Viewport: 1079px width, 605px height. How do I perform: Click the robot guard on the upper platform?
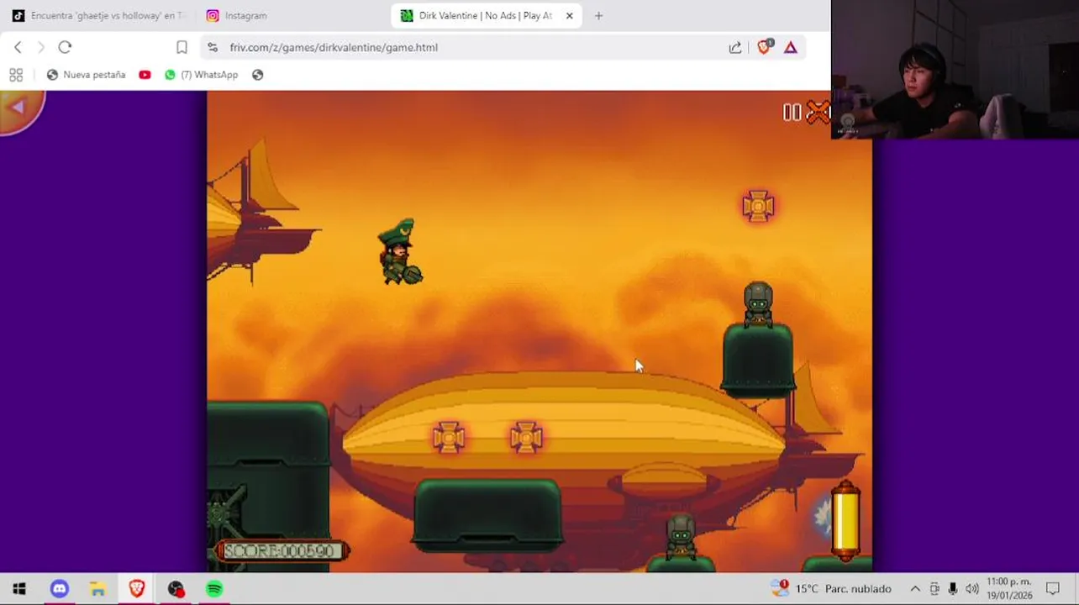point(758,304)
